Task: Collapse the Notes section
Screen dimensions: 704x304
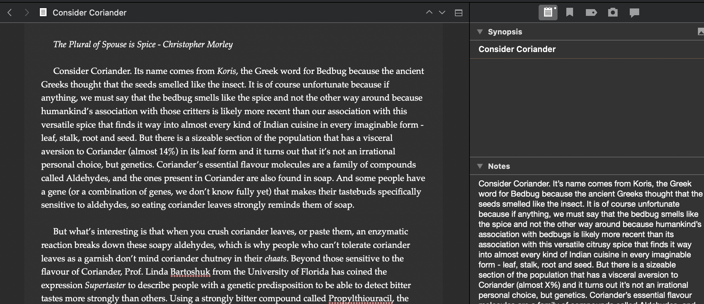Action: coord(480,166)
